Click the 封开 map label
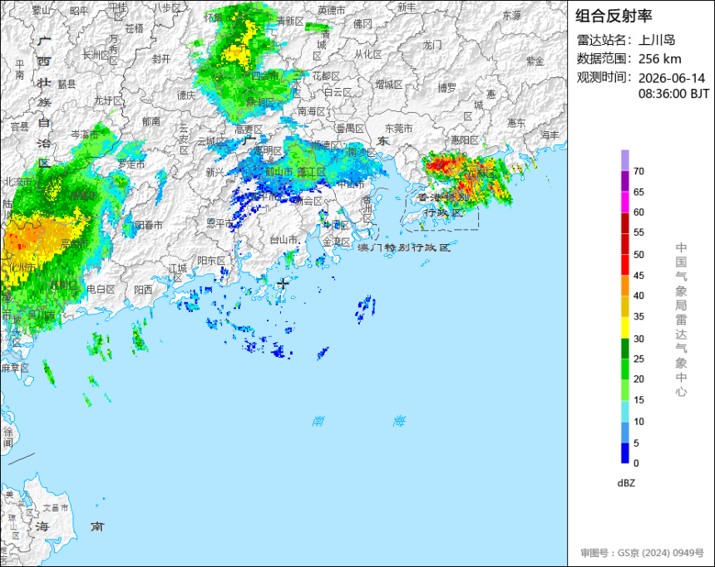Screen dimensions: 715x567 point(161,59)
